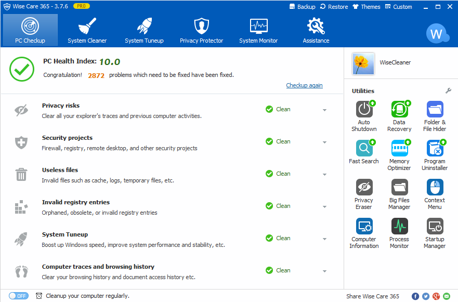This screenshot has width=458, height=302.
Task: Launch the Big Files Manager
Action: point(399,188)
